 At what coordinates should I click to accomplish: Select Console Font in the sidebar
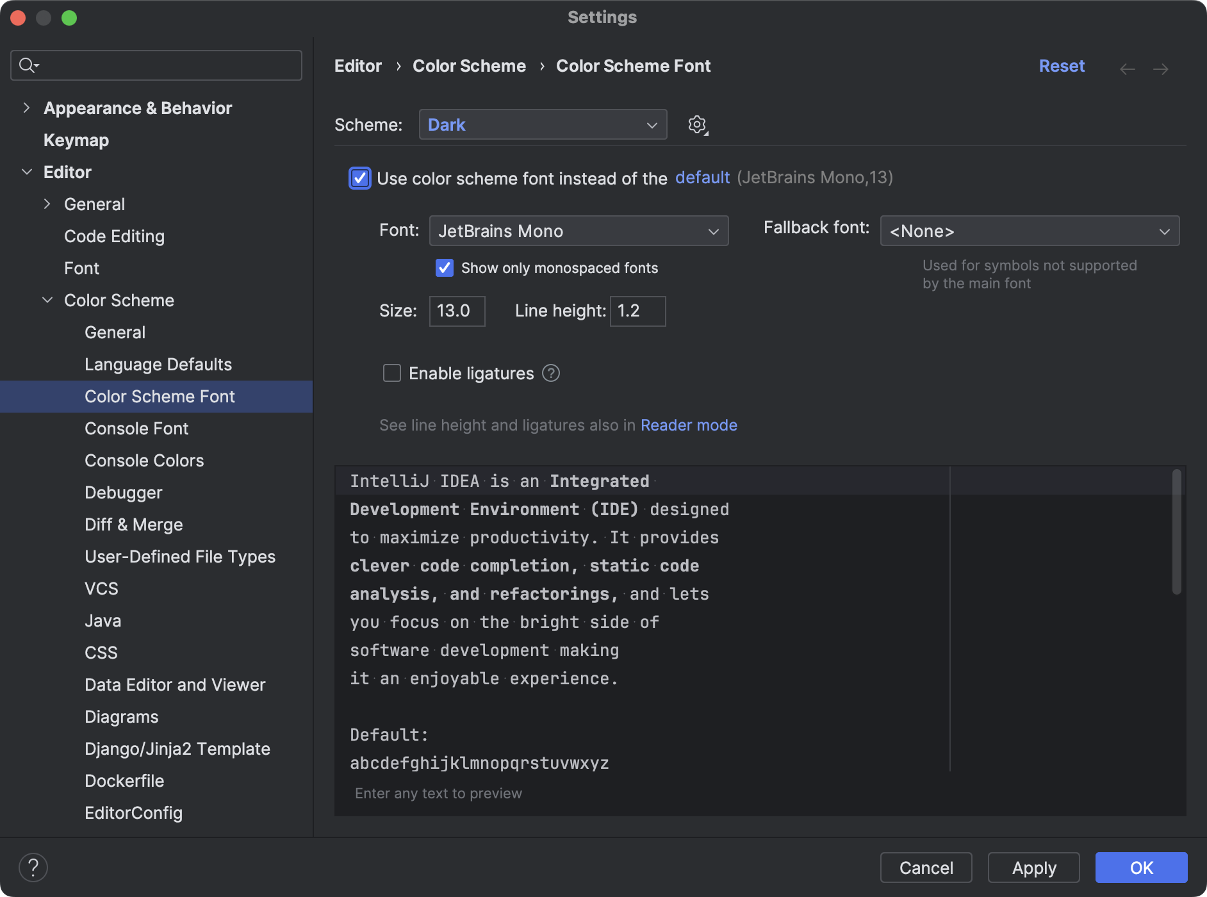[x=136, y=428]
